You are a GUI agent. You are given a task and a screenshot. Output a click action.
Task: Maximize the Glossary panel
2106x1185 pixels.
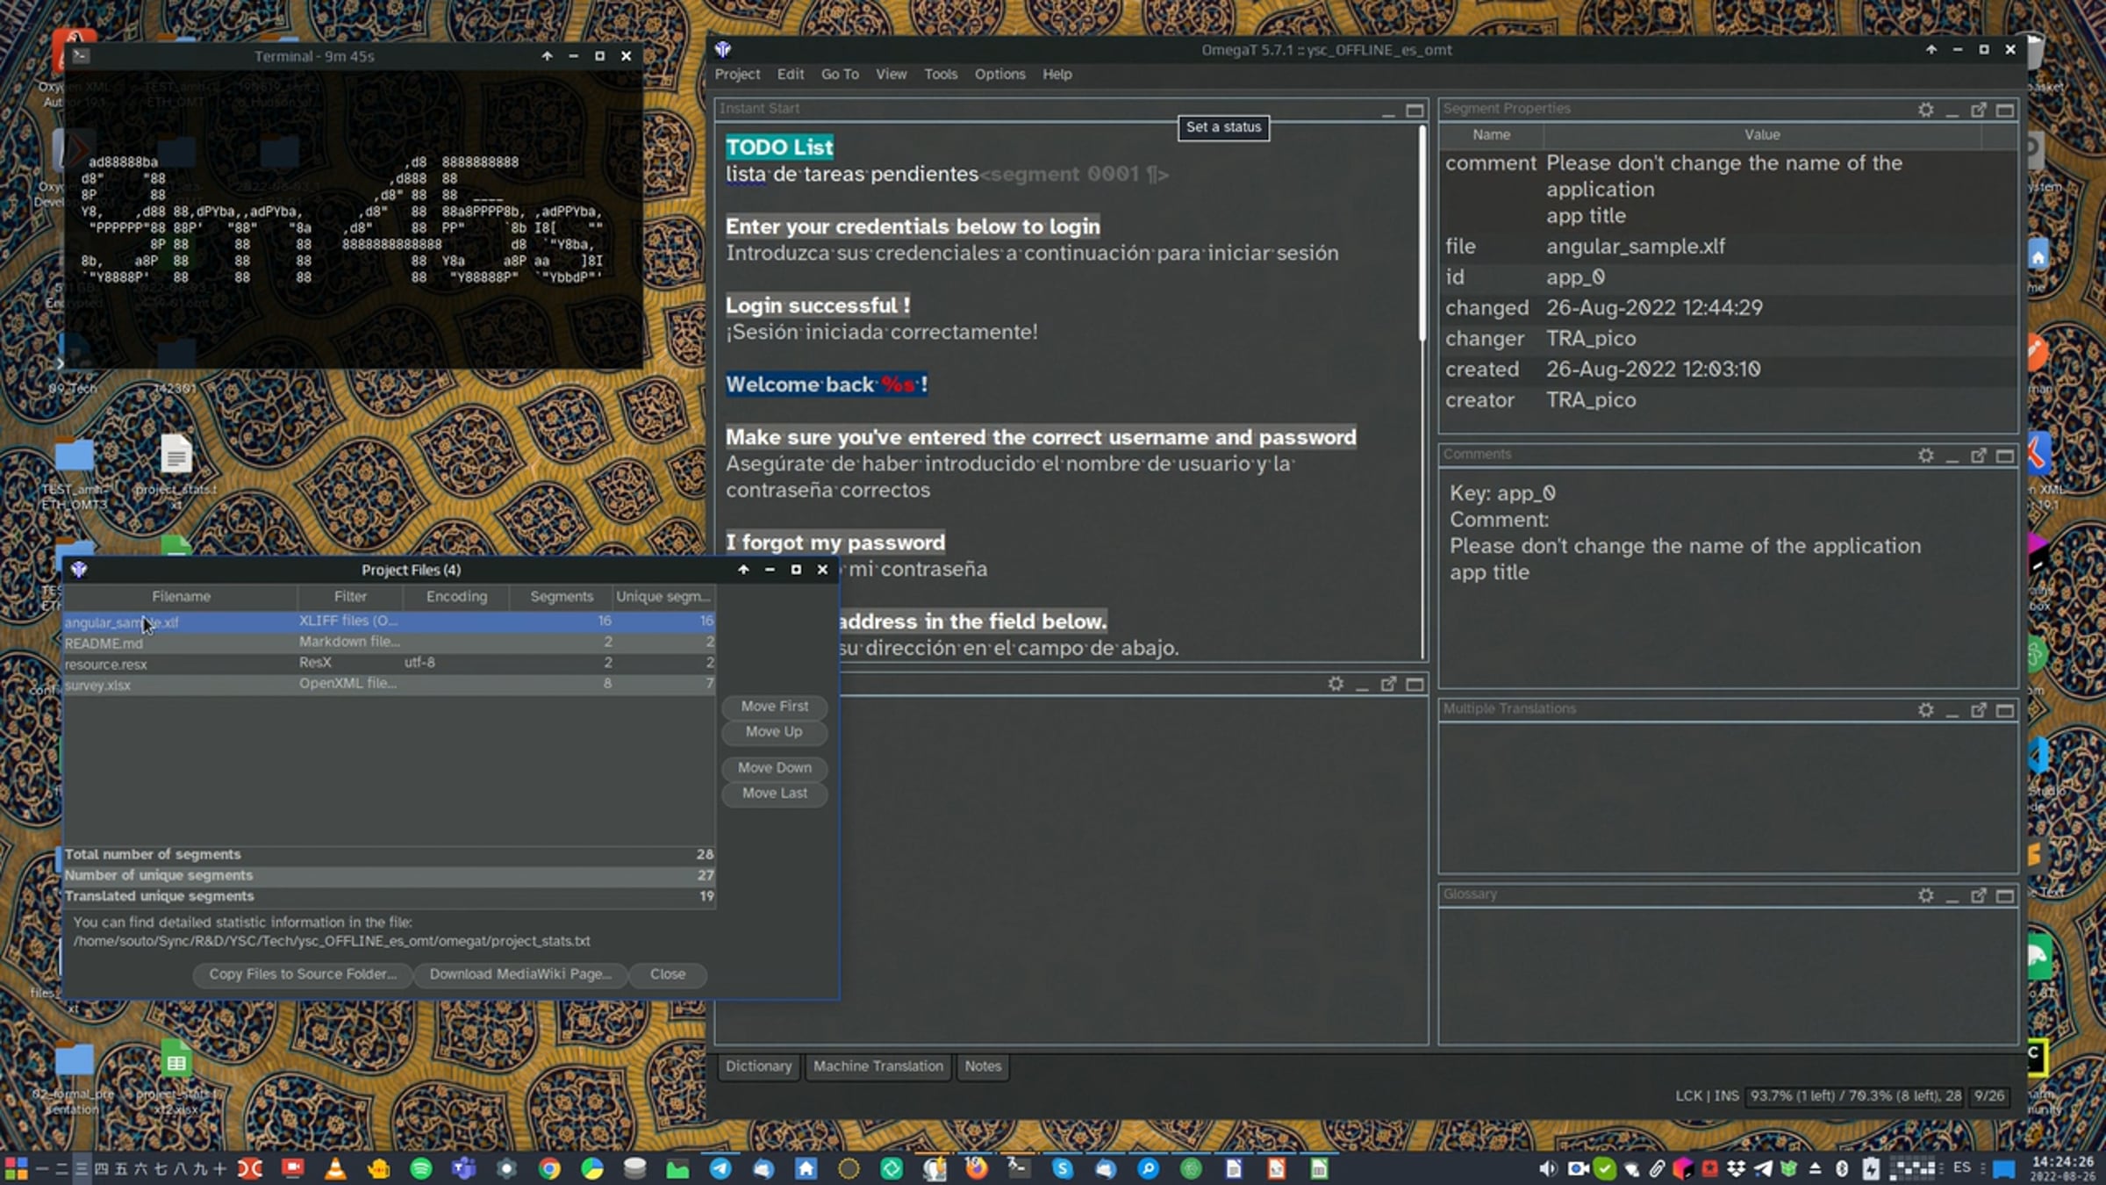2004,895
